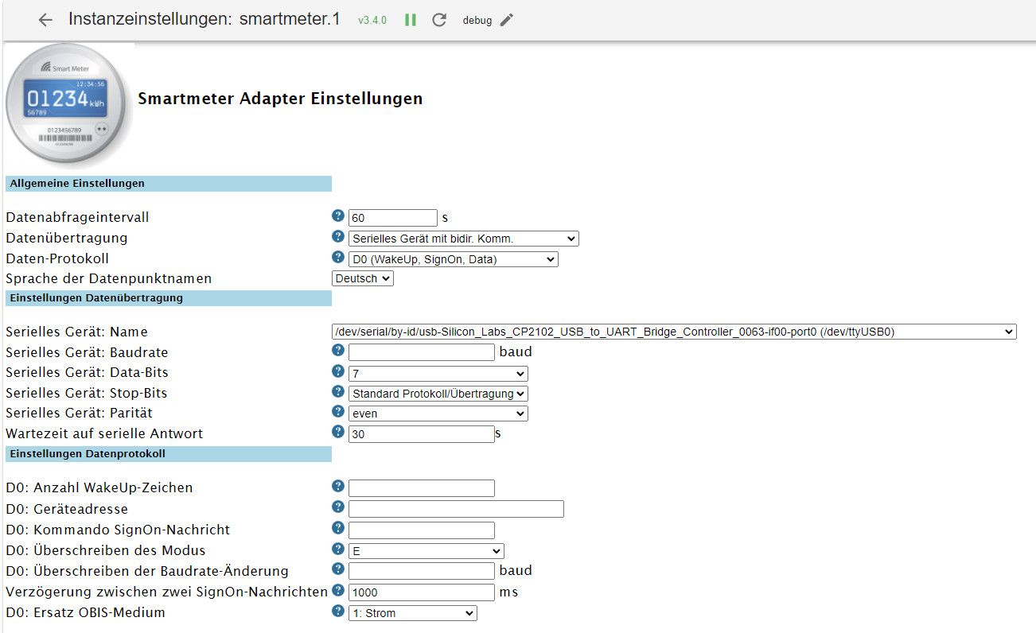Open the Parität dropdown showing even
The height and width of the screenshot is (633, 1036).
click(438, 414)
